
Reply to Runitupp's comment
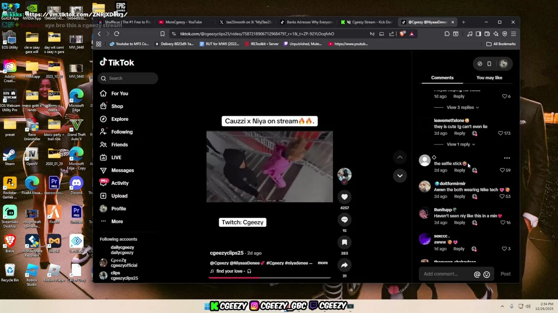tap(459, 223)
